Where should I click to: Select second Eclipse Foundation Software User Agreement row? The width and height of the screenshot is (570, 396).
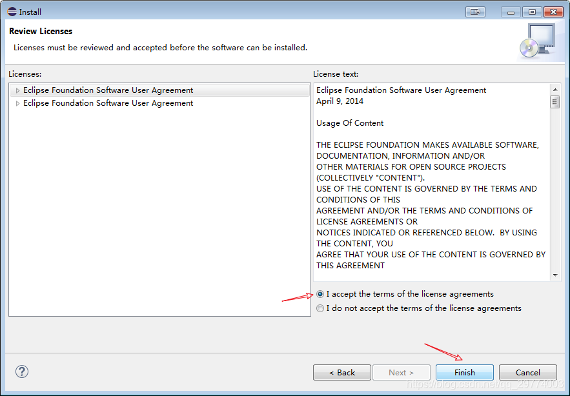(x=159, y=103)
